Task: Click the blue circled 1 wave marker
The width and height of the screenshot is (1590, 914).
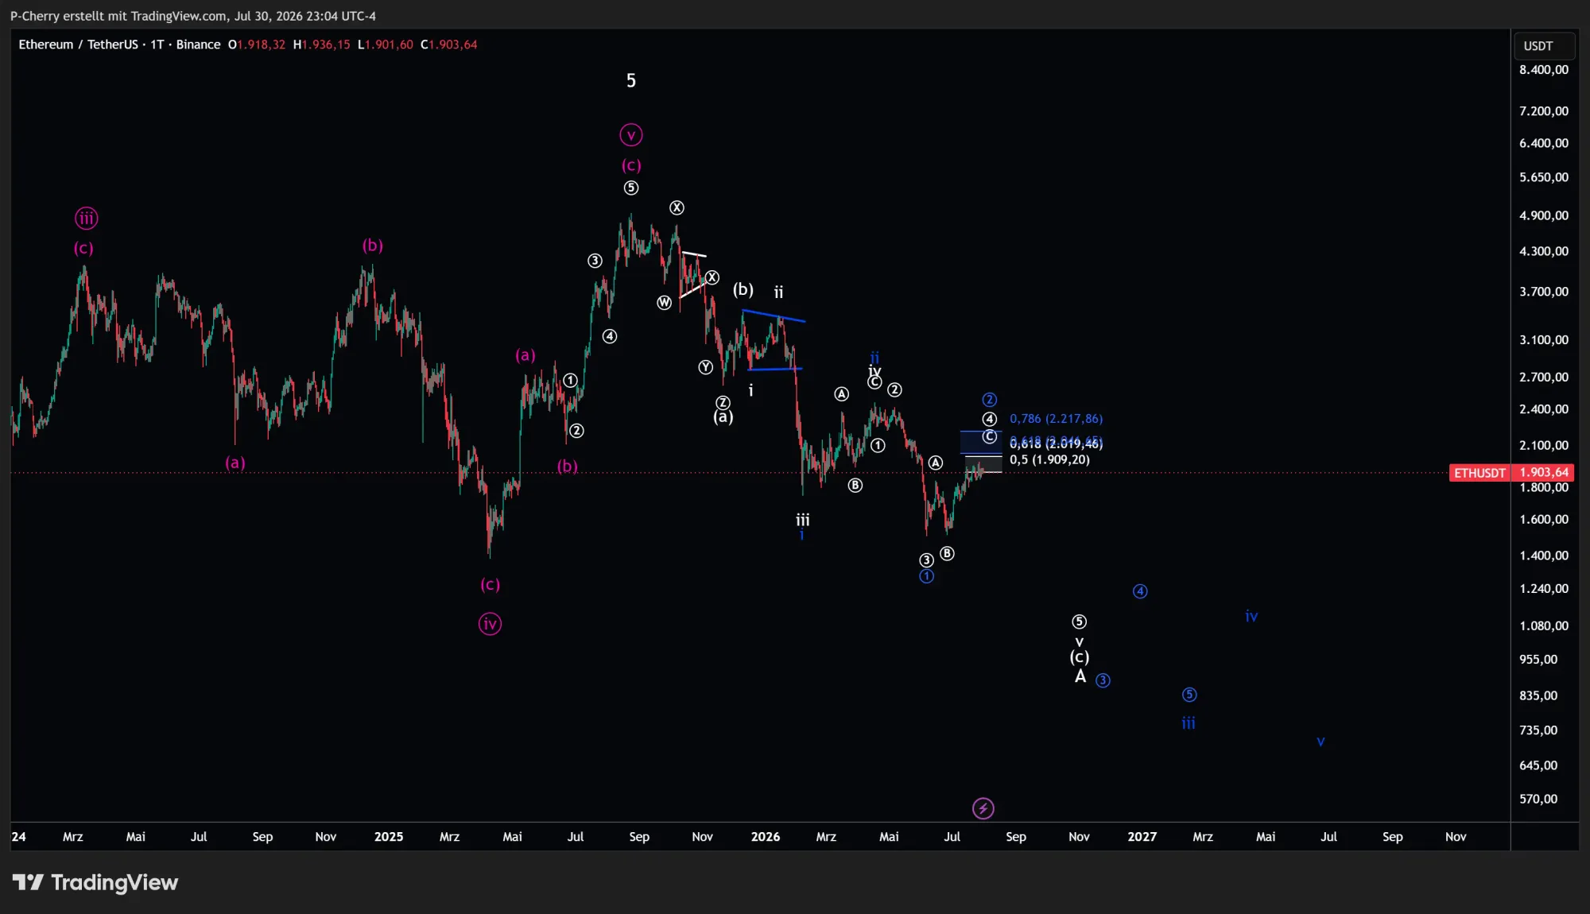Action: click(x=927, y=576)
